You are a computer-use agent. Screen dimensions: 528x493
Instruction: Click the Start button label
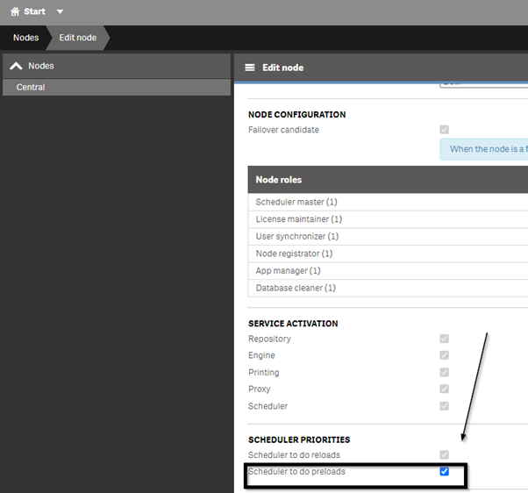[34, 11]
